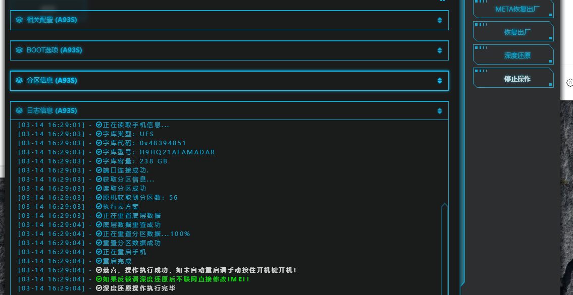Collapse the 日志信息 (A93S) log panel with its arrow
This screenshot has height=295, width=573.
[440, 110]
